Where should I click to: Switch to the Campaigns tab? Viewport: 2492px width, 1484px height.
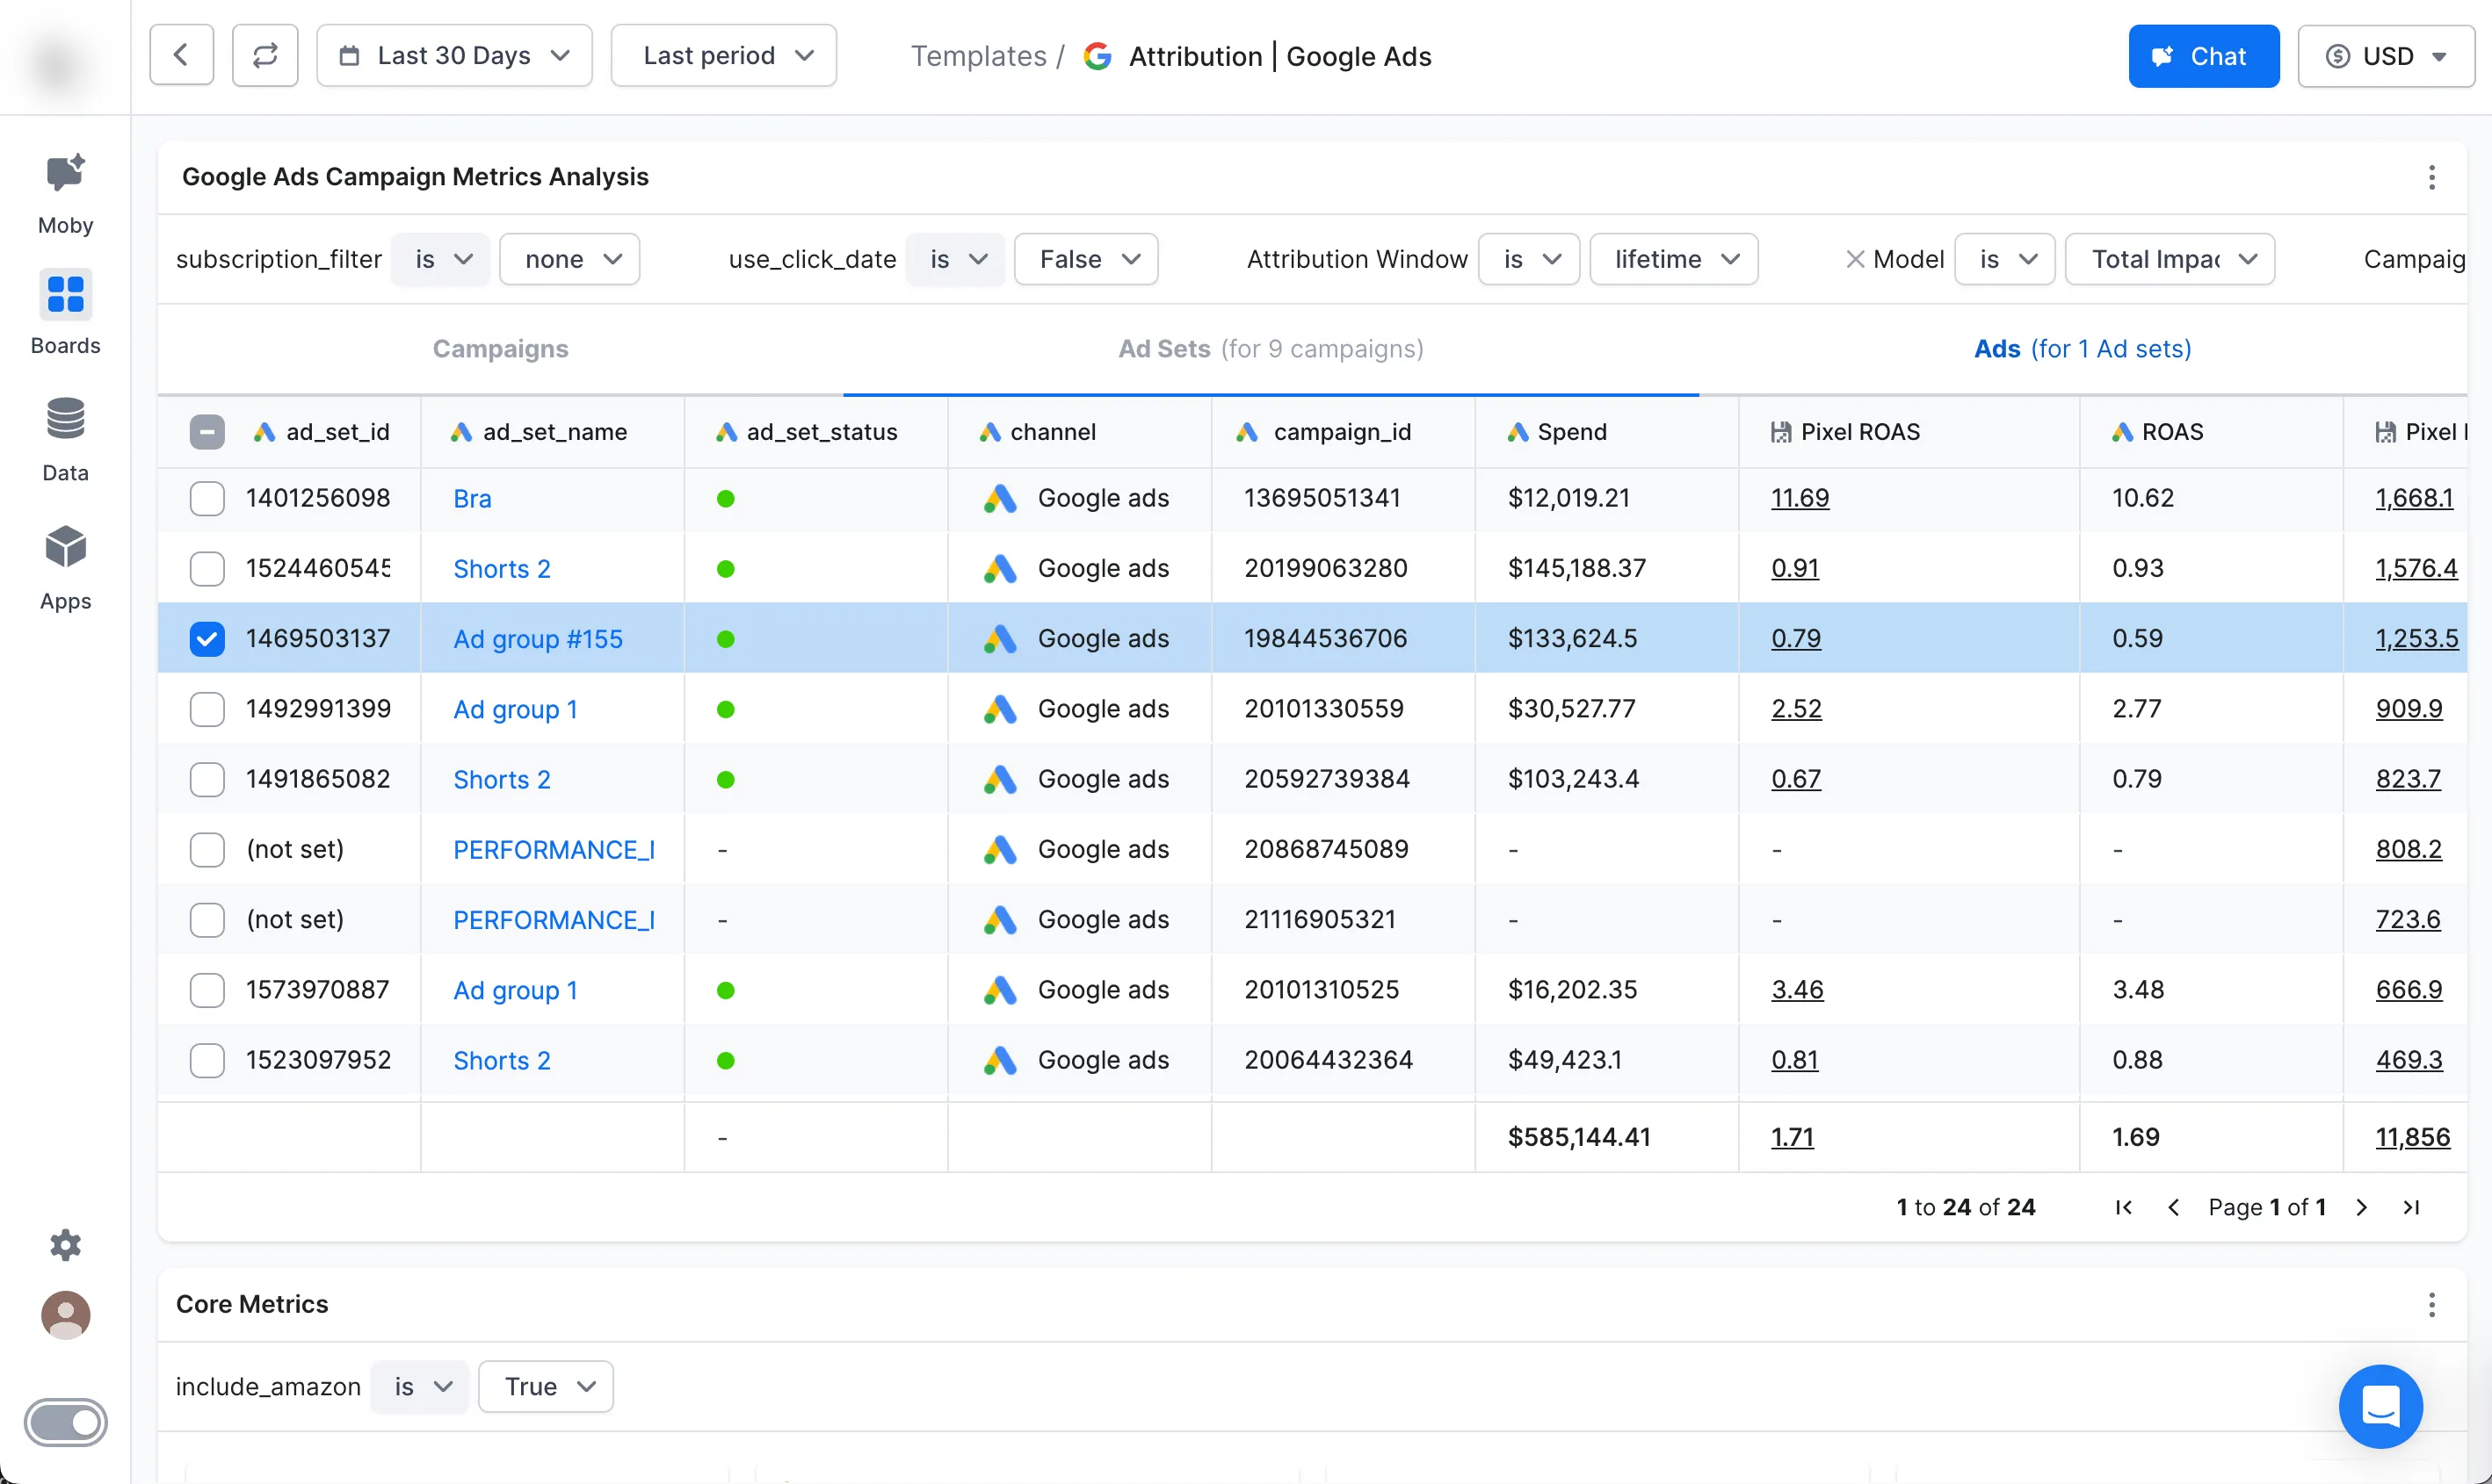pyautogui.click(x=500, y=349)
